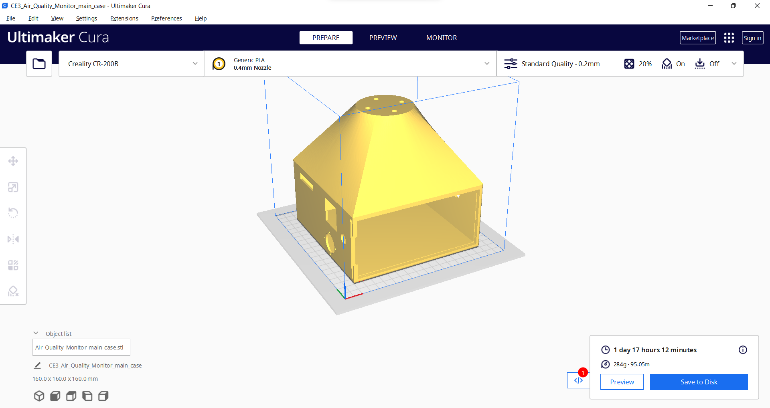The image size is (770, 408).
Task: Select the Per Model Settings tool
Action: click(x=13, y=265)
